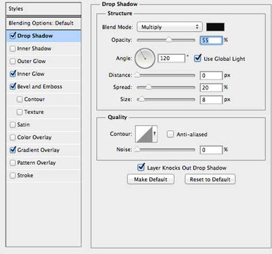Check the Anti-aliased checkbox
This screenshot has height=254, width=272.
click(x=170, y=134)
